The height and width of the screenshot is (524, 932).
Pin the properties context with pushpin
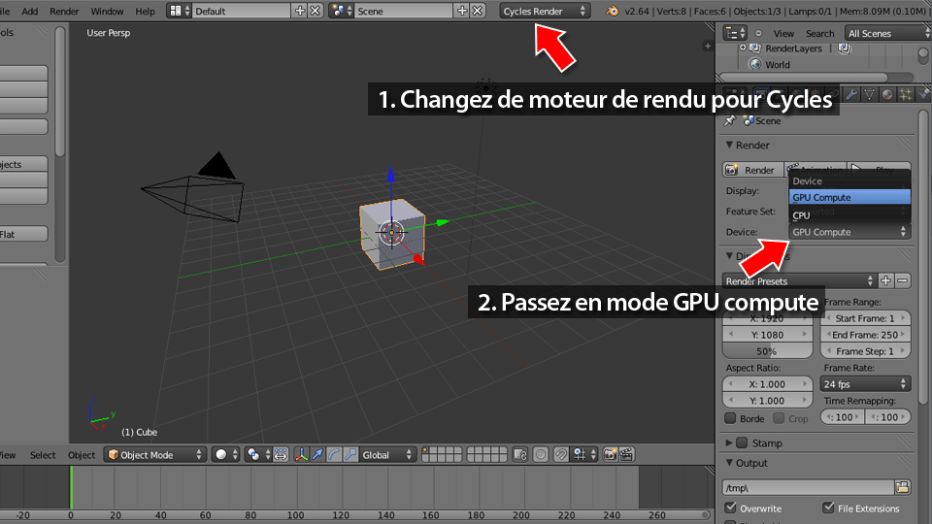[x=729, y=120]
